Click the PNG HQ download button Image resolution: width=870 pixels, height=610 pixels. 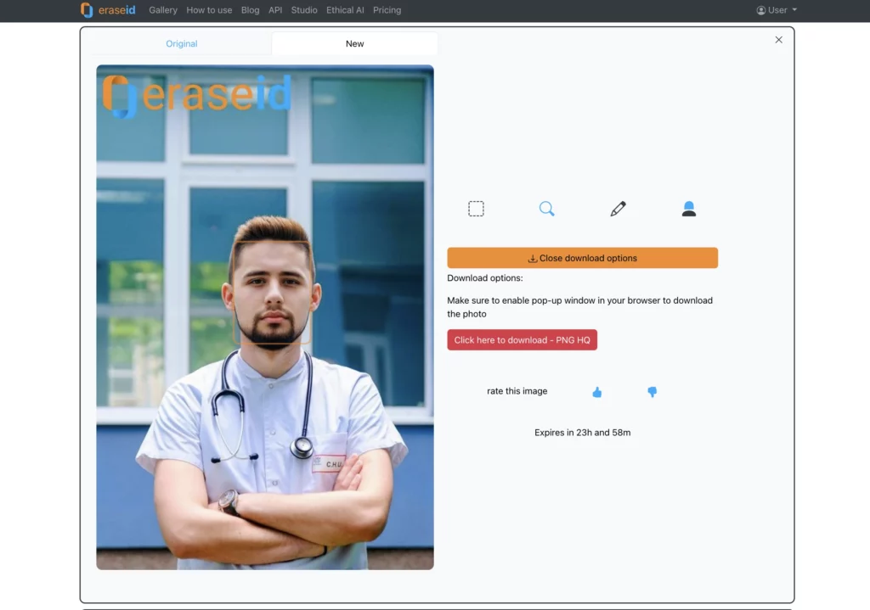point(522,339)
